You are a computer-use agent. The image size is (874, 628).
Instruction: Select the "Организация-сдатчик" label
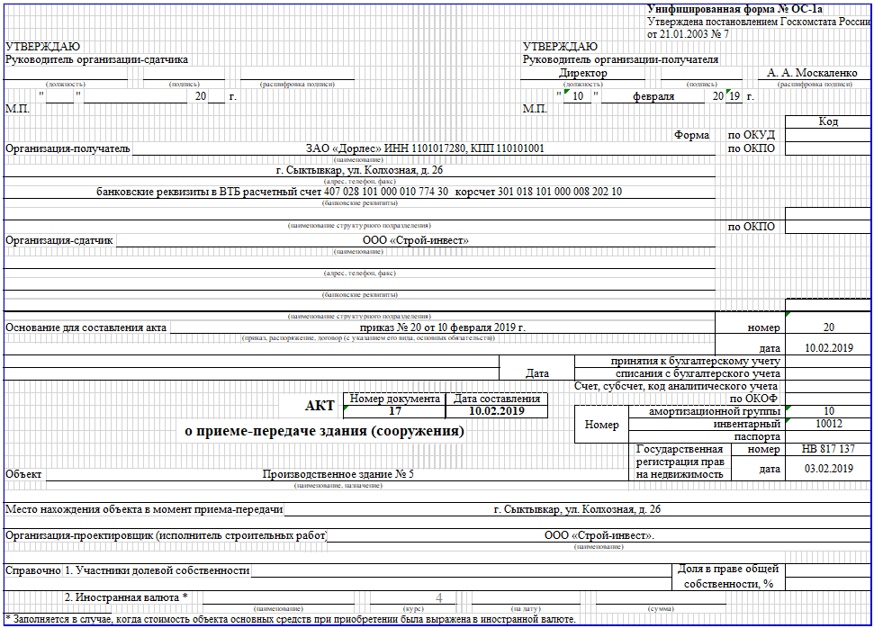[x=59, y=240]
